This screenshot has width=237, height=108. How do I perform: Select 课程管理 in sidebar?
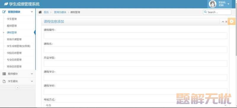[12, 33]
